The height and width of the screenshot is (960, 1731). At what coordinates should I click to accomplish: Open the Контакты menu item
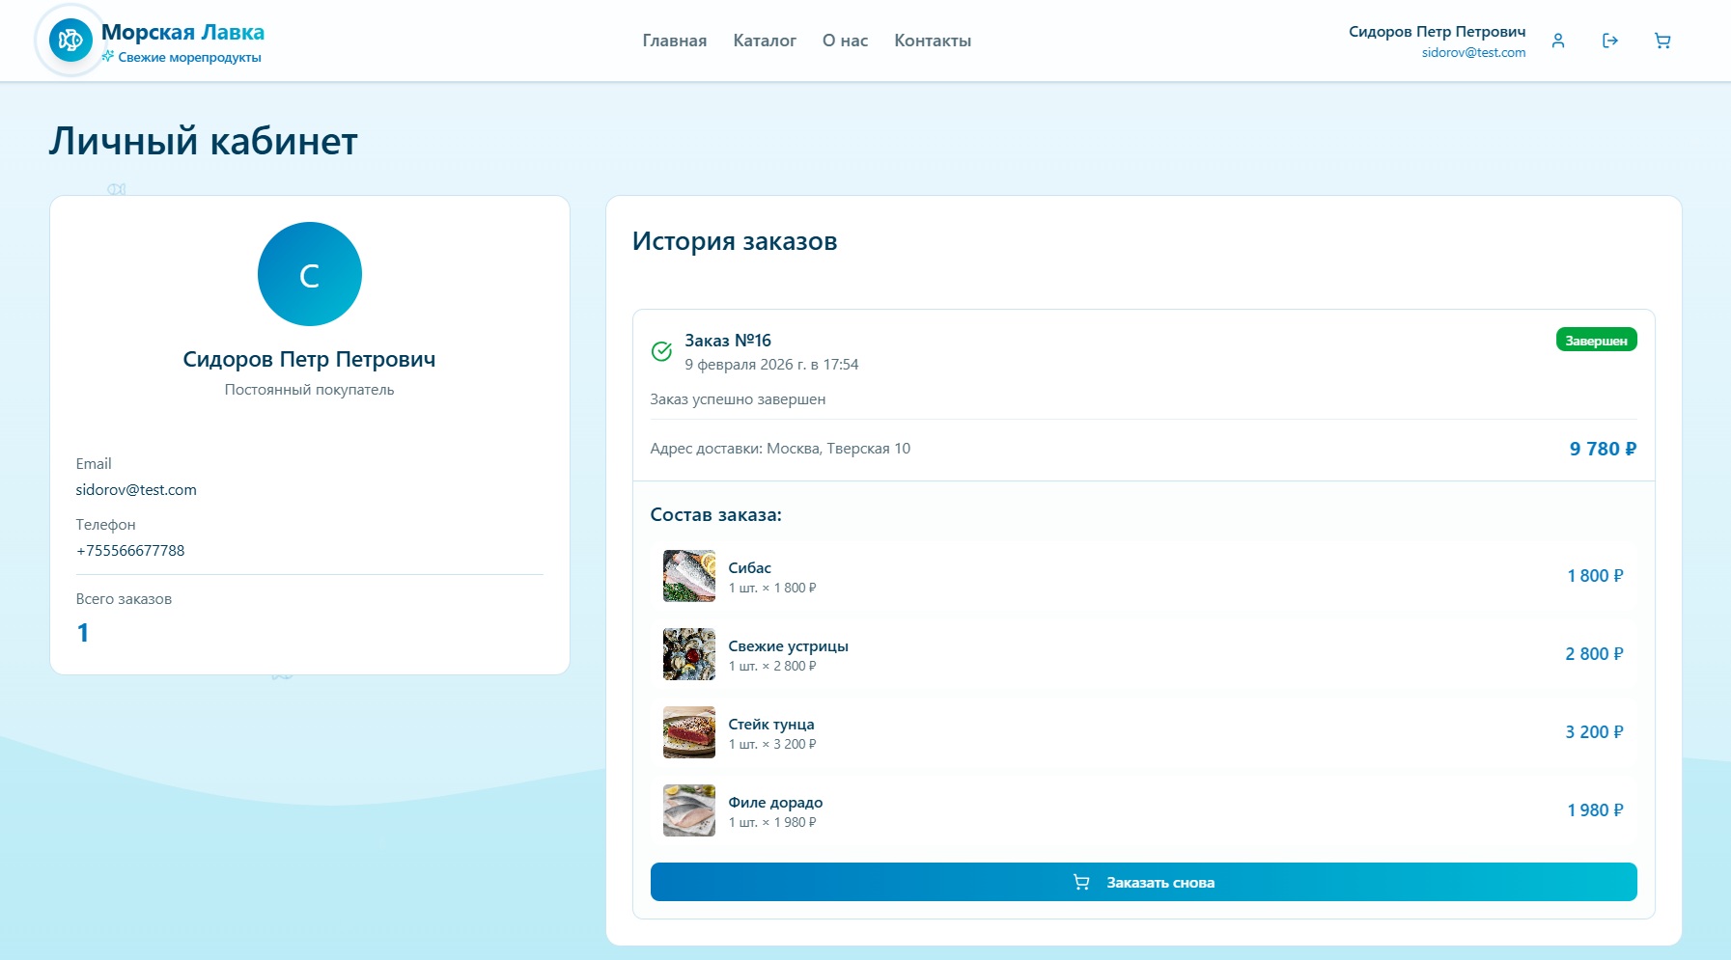coord(933,41)
